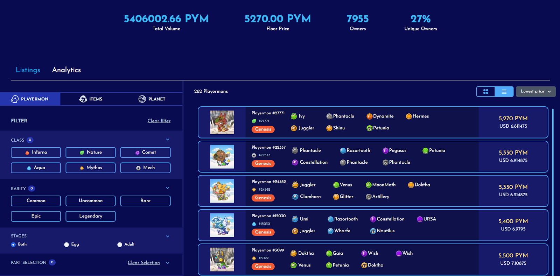Switch to the Analytics tab
Image resolution: width=560 pixels, height=276 pixels.
point(66,70)
